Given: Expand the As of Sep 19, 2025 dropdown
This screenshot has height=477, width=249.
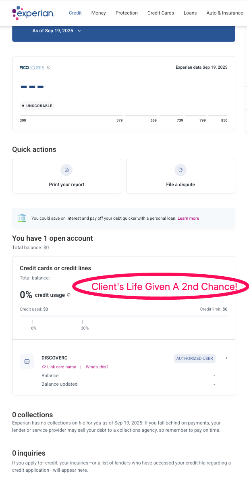Looking at the screenshot, I should [79, 31].
